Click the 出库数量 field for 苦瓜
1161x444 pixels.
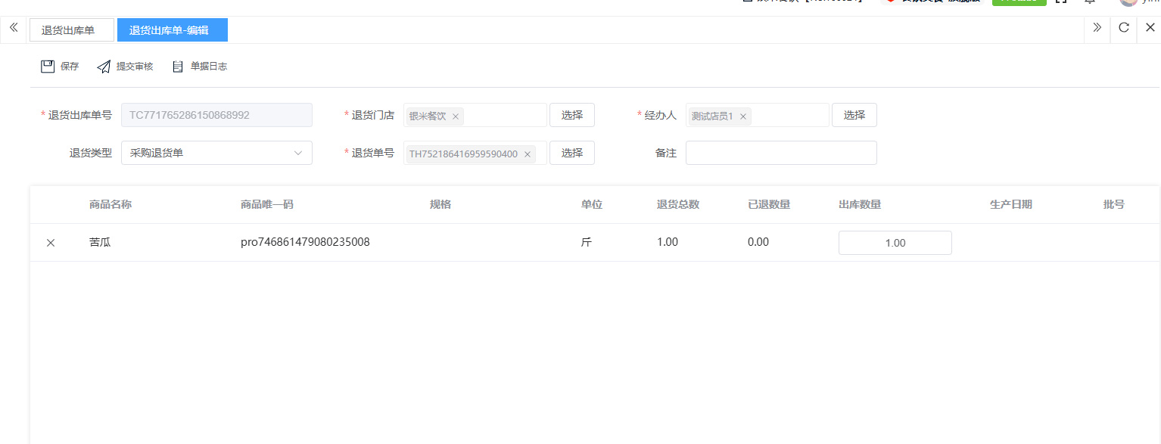coord(895,243)
